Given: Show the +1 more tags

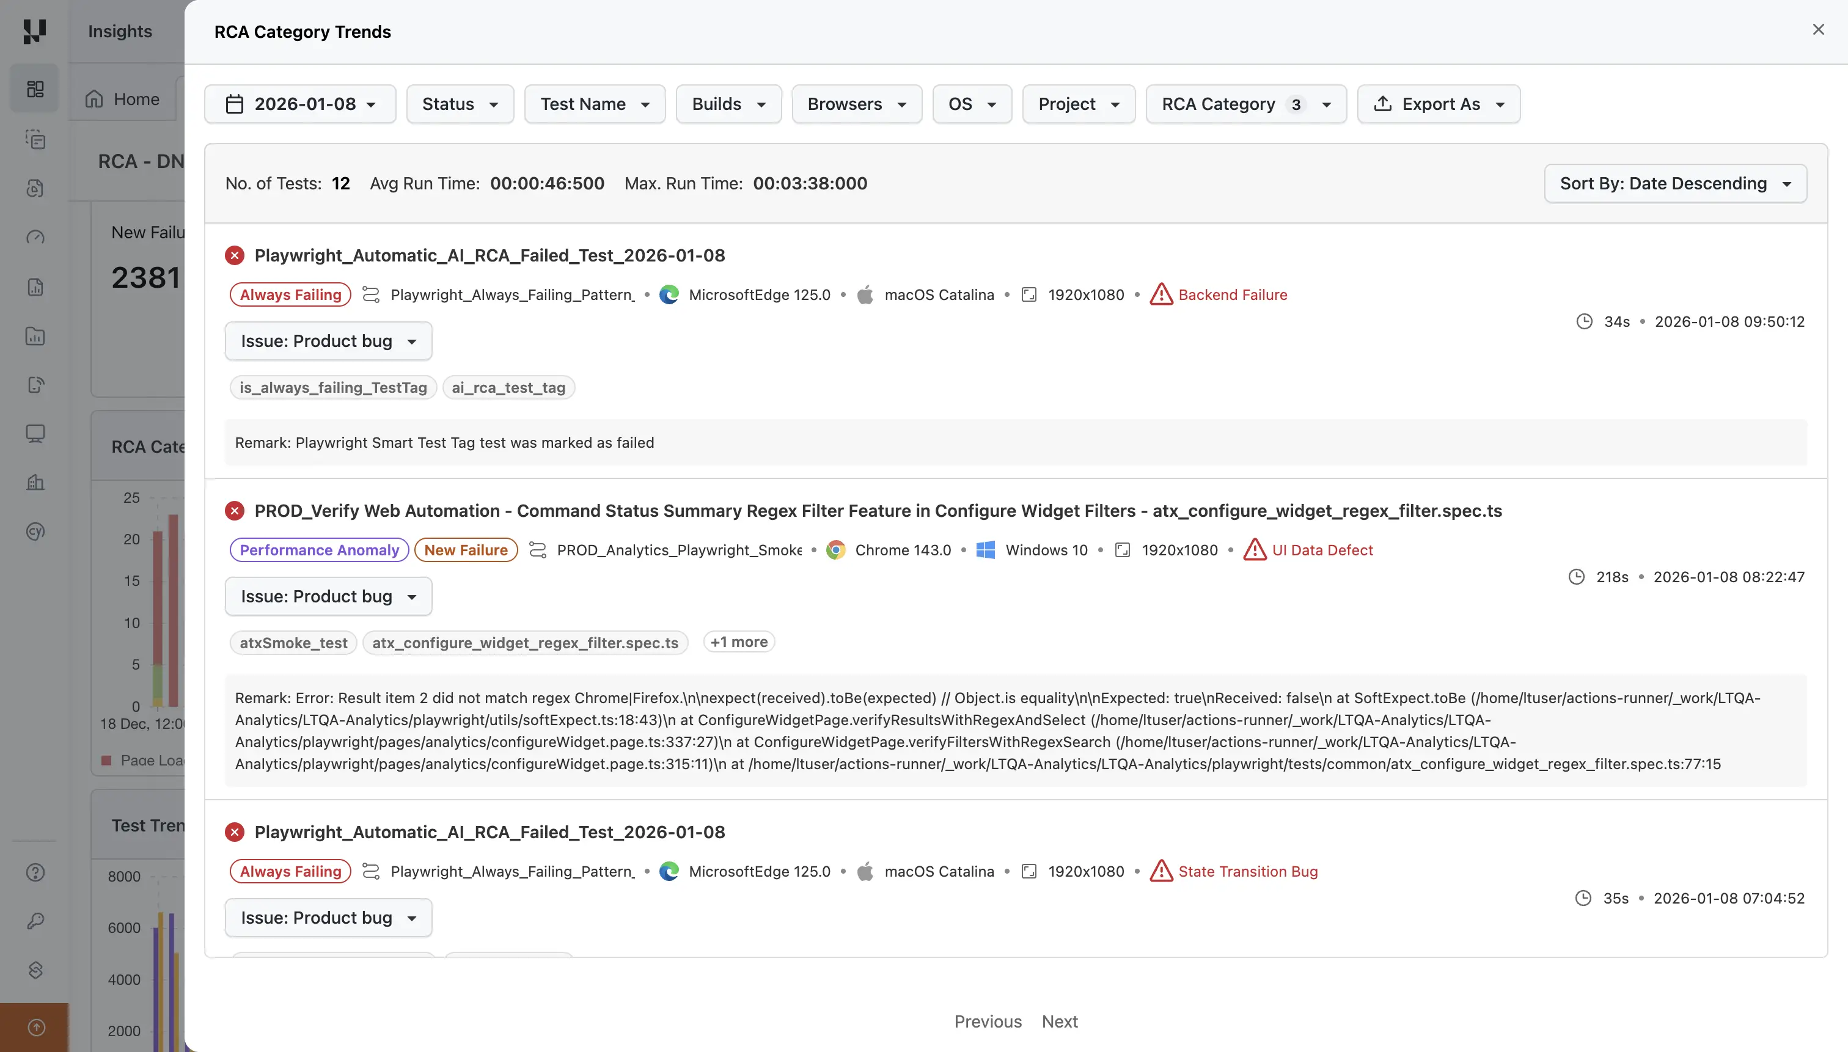Looking at the screenshot, I should [x=738, y=641].
